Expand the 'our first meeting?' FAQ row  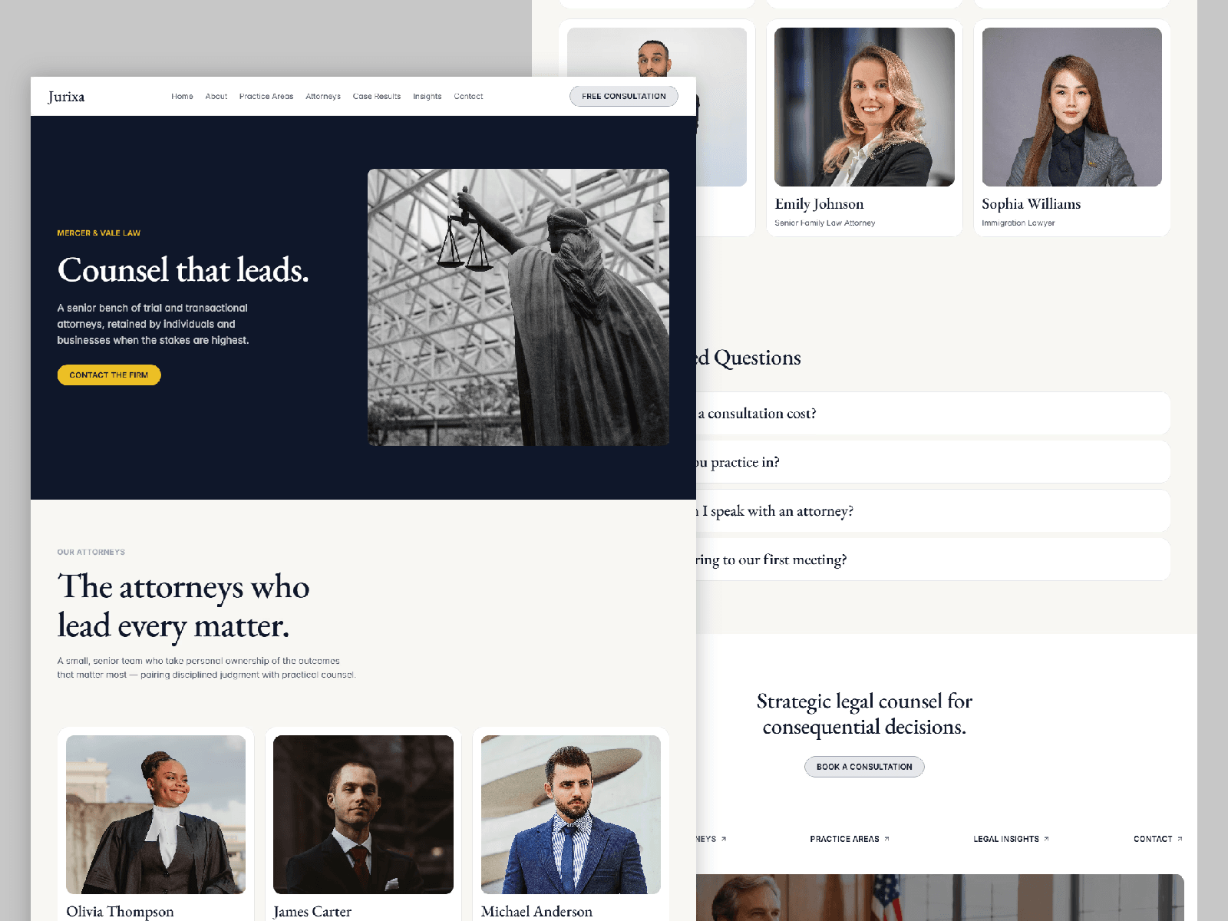[x=933, y=560]
